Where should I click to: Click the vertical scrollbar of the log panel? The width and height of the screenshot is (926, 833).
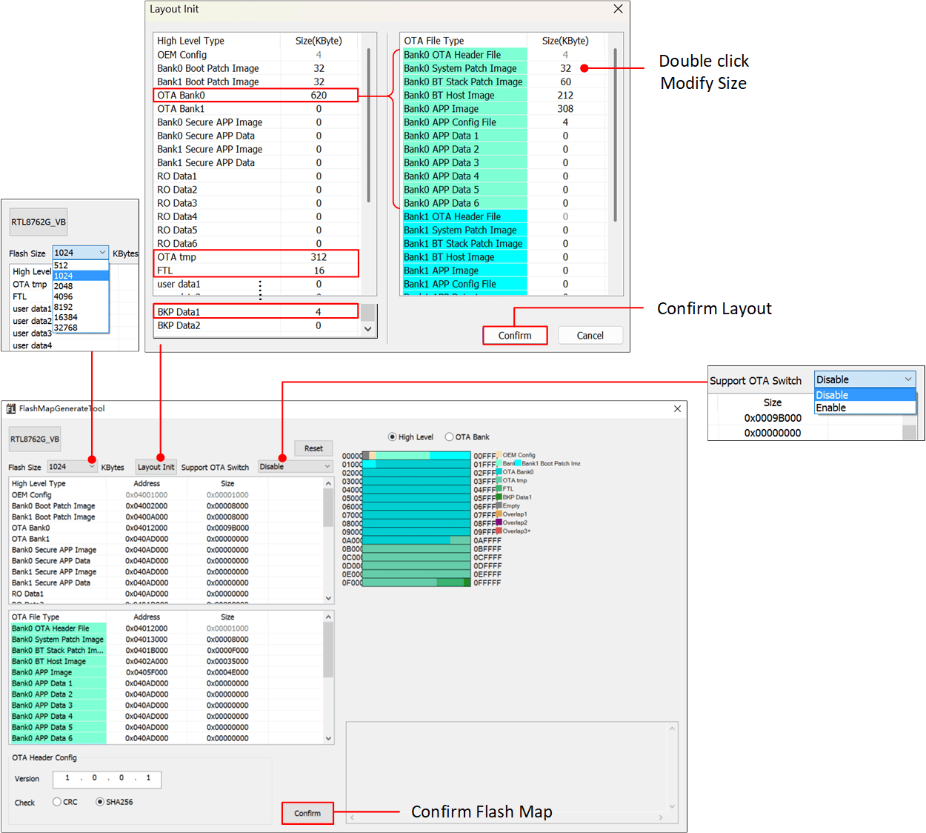click(x=673, y=767)
